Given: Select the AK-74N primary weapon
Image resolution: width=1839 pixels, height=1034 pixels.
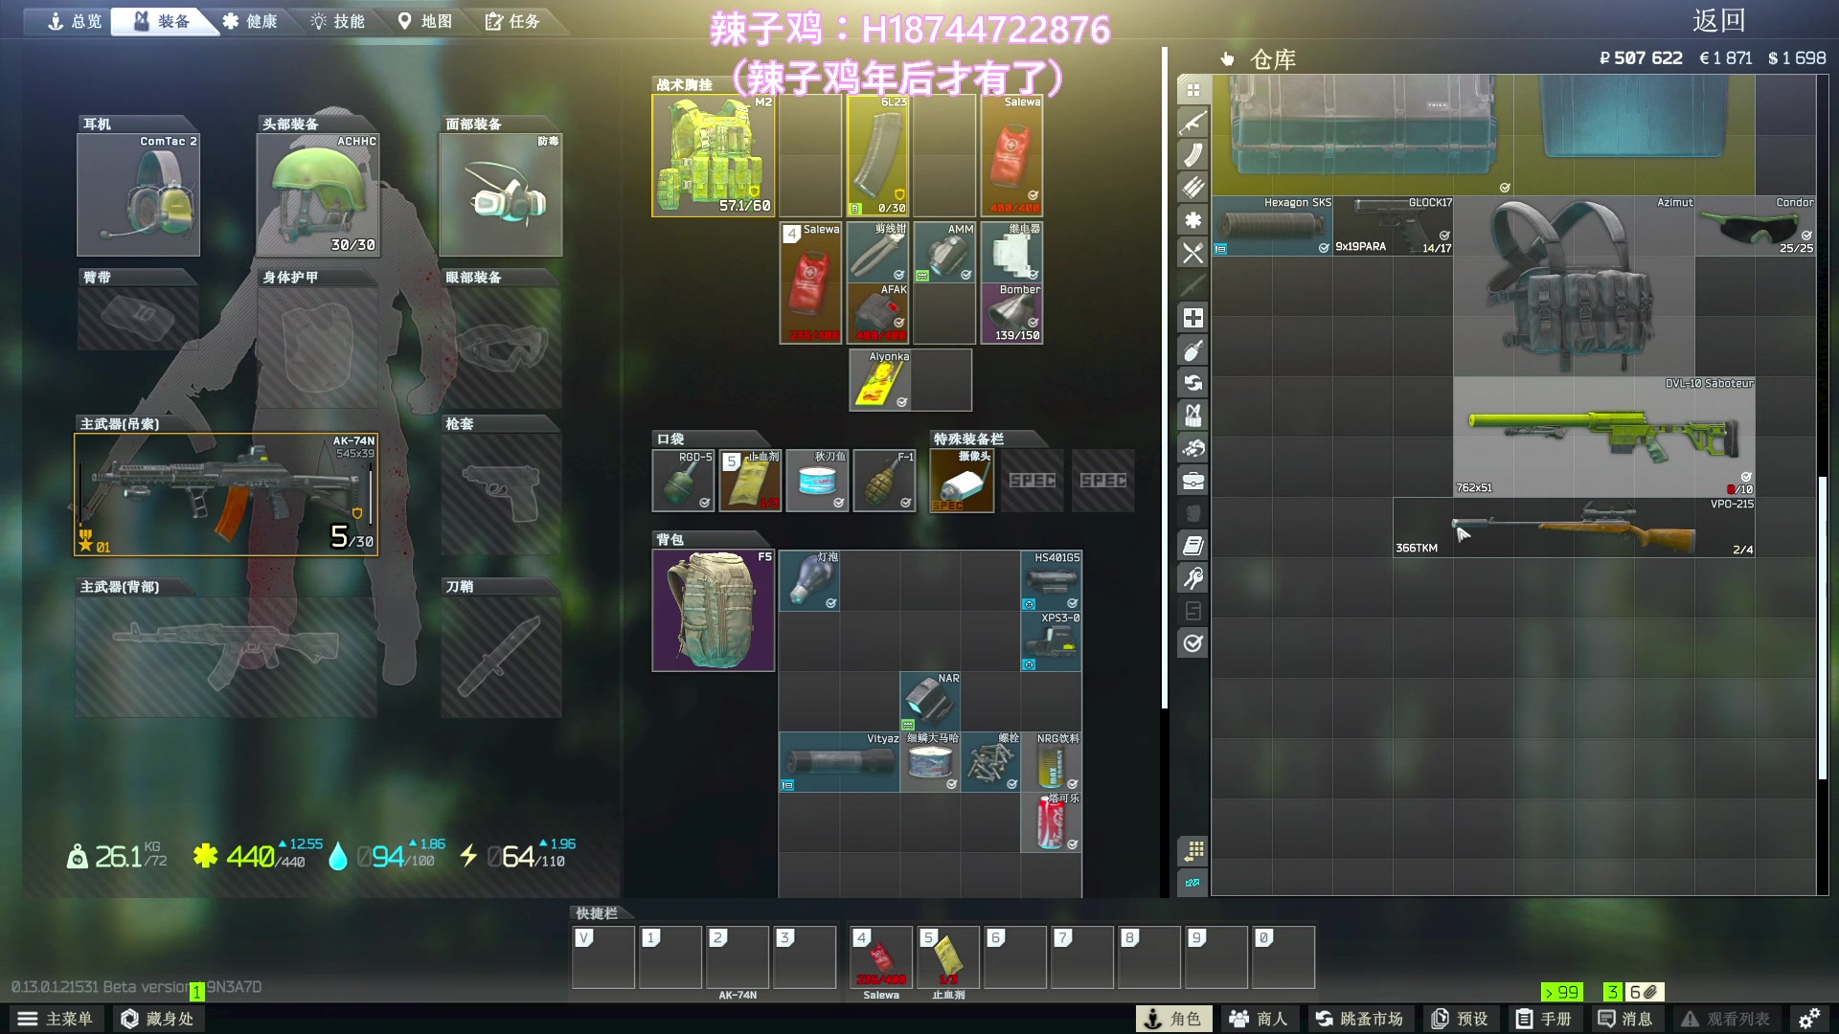Looking at the screenshot, I should [x=226, y=495].
